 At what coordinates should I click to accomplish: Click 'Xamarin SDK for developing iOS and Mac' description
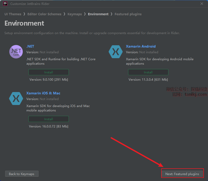(x=58, y=108)
